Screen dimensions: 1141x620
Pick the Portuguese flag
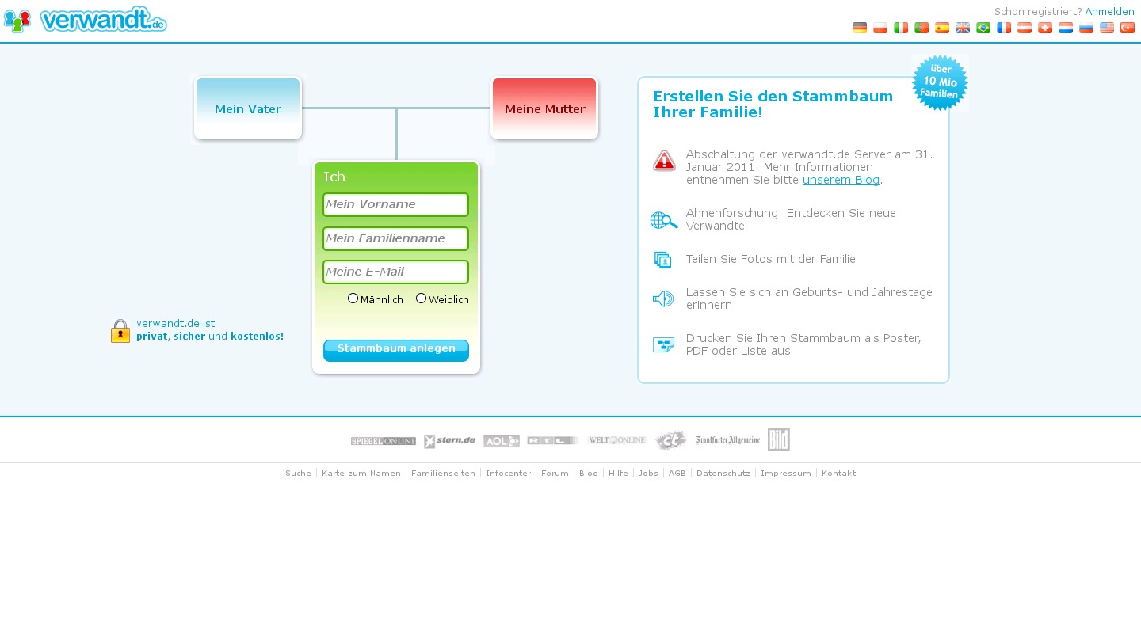tap(922, 28)
